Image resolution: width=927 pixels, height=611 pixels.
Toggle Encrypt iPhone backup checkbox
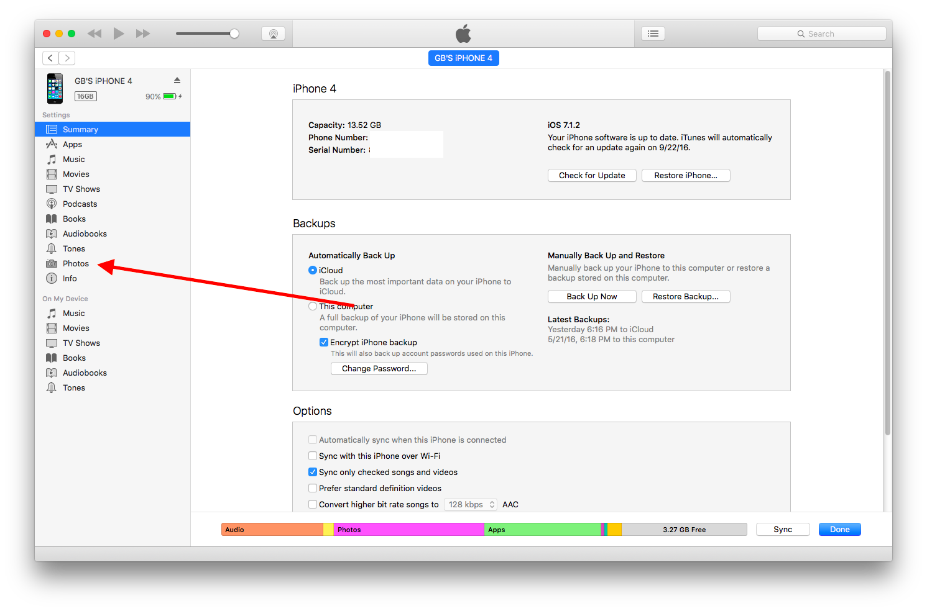tap(324, 342)
